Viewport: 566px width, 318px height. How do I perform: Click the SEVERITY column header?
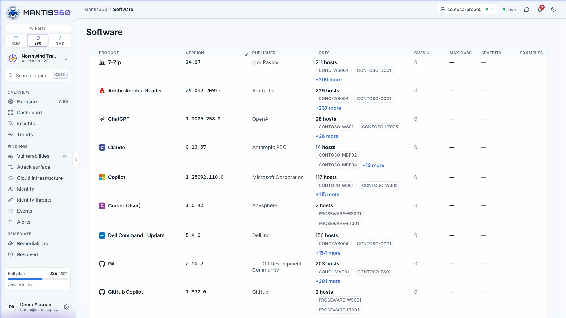pos(491,53)
